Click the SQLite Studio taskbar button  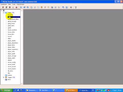coord(85,90)
